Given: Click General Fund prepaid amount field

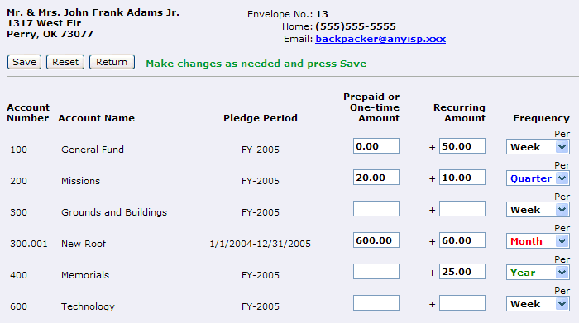Looking at the screenshot, I should [376, 146].
